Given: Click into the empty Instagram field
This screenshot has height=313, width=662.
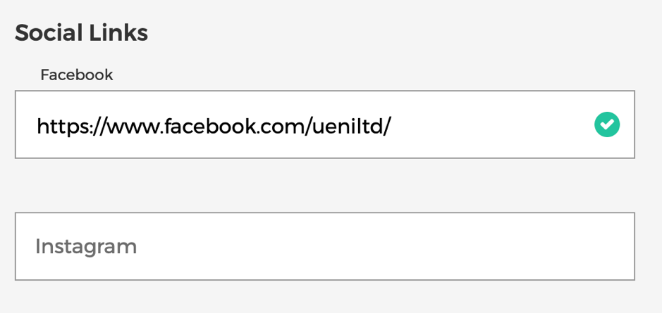Looking at the screenshot, I should pyautogui.click(x=325, y=246).
